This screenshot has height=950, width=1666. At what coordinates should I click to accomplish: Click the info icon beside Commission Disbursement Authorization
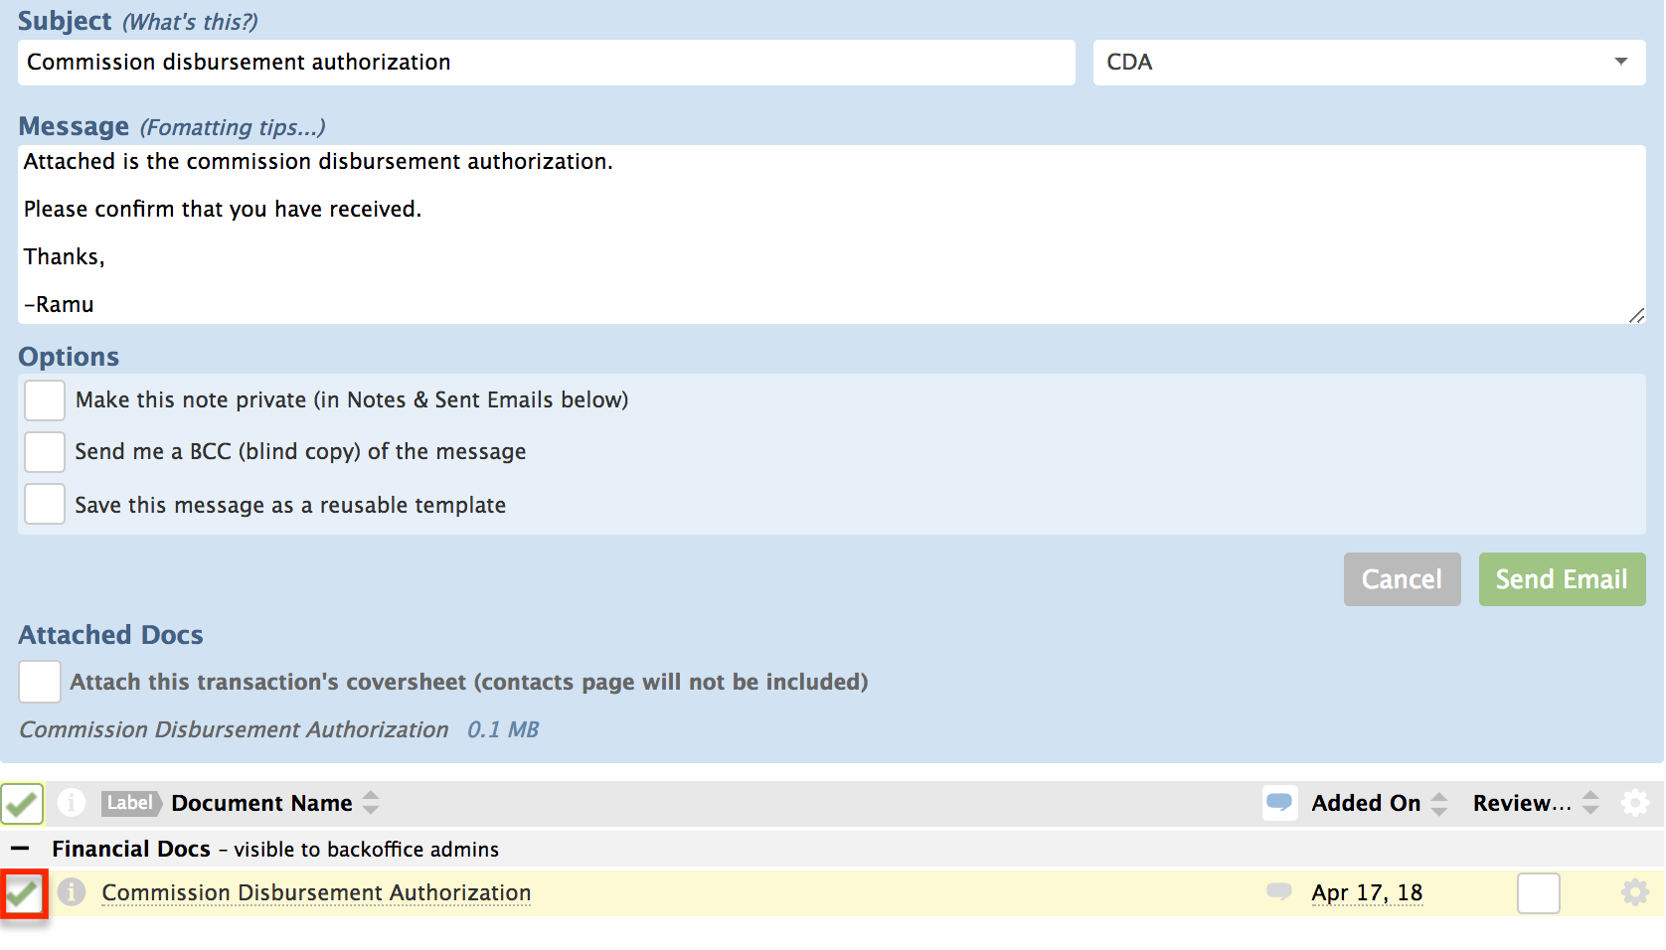71,892
